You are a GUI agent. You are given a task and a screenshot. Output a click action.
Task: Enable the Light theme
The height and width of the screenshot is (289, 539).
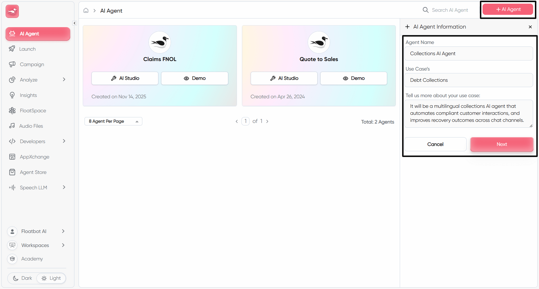(x=51, y=278)
